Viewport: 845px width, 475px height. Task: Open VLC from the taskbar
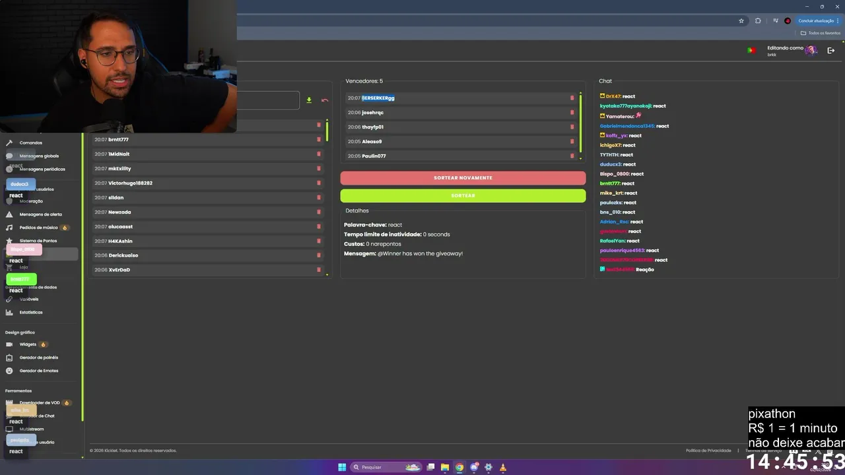click(x=503, y=467)
